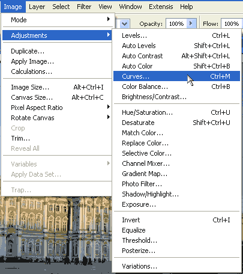
Task: Choose Trim... command
Action: [57, 138]
